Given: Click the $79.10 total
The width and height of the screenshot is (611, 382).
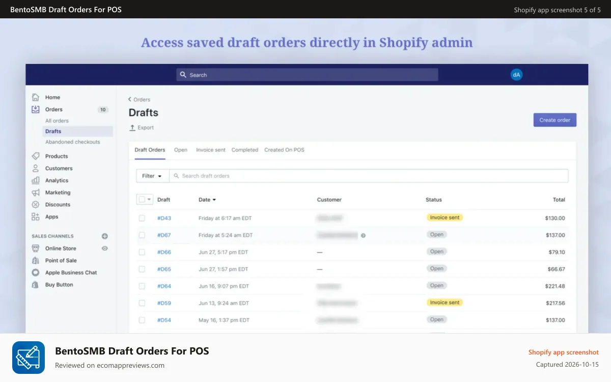Looking at the screenshot, I should tap(557, 252).
